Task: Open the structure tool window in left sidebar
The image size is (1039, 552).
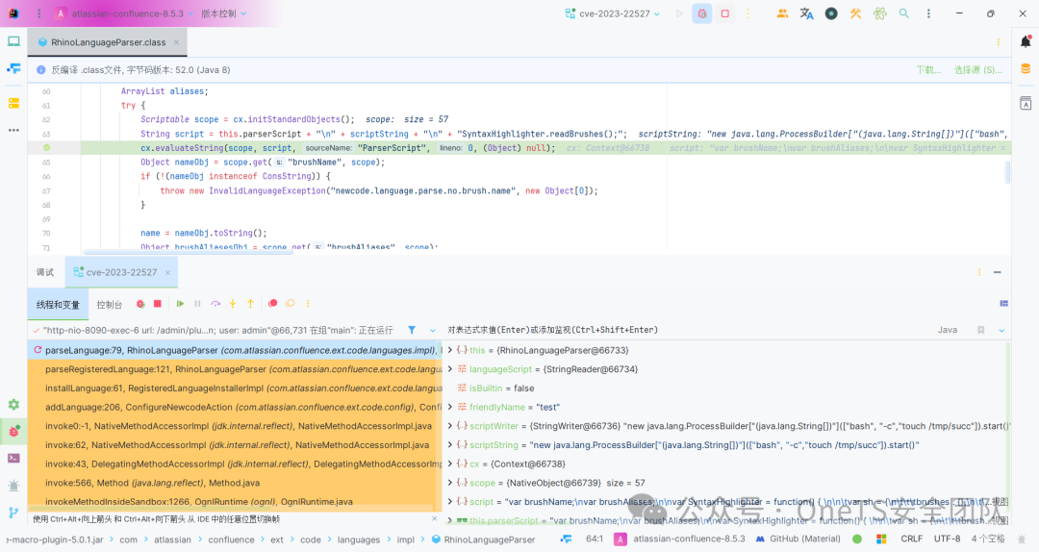Action: (x=13, y=68)
